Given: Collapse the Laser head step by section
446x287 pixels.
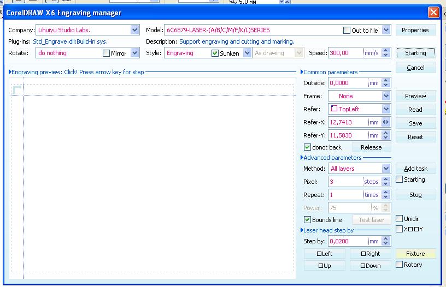Looking at the screenshot, I should pyautogui.click(x=302, y=230).
